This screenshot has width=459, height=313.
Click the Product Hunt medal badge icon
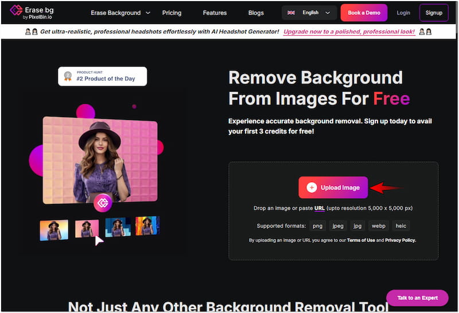(68, 76)
